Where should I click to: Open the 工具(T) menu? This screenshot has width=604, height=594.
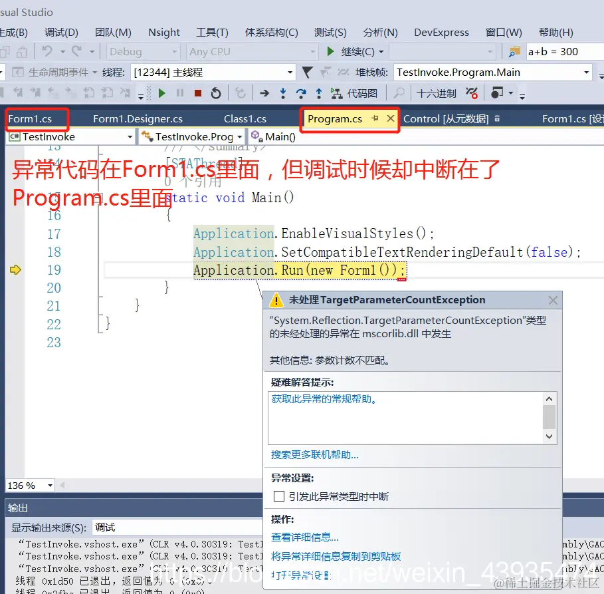pyautogui.click(x=212, y=33)
